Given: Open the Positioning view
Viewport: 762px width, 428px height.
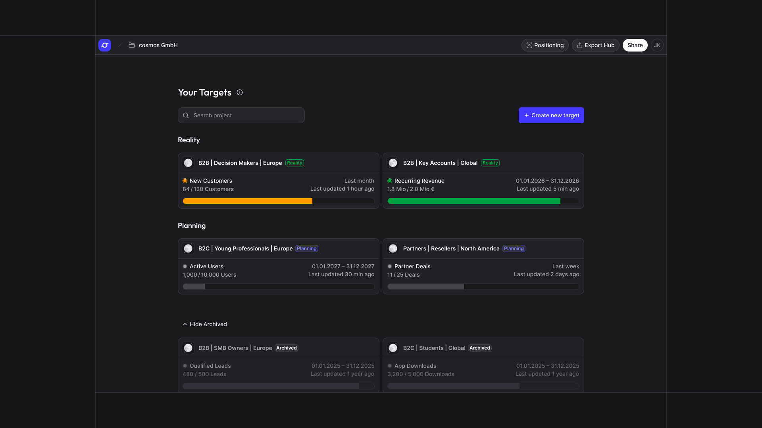Looking at the screenshot, I should click(x=545, y=45).
